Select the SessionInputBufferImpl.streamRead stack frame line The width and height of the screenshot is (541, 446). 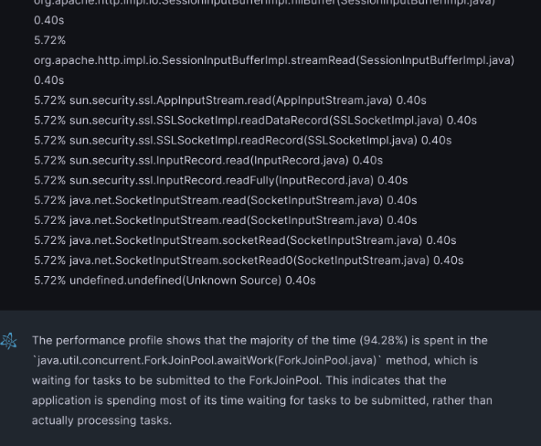point(274,60)
